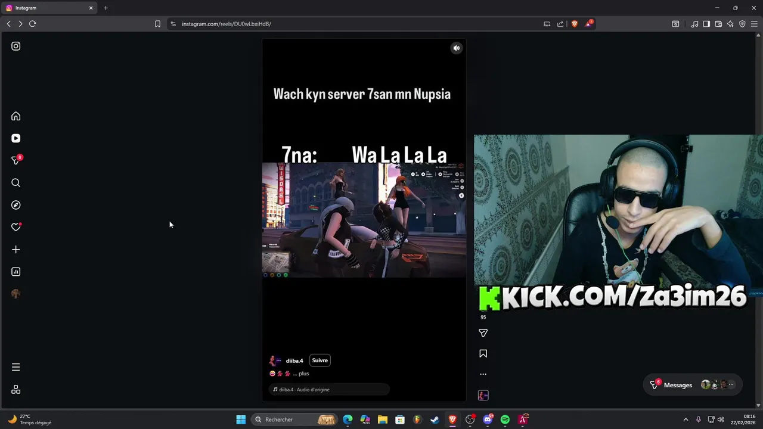
Task: Open Brave Rewards triangle icon
Action: click(x=589, y=23)
